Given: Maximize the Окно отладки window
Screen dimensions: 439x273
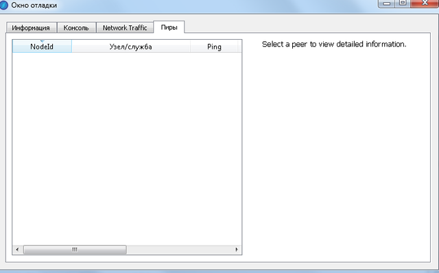Looking at the screenshot, I should click(403, 3).
